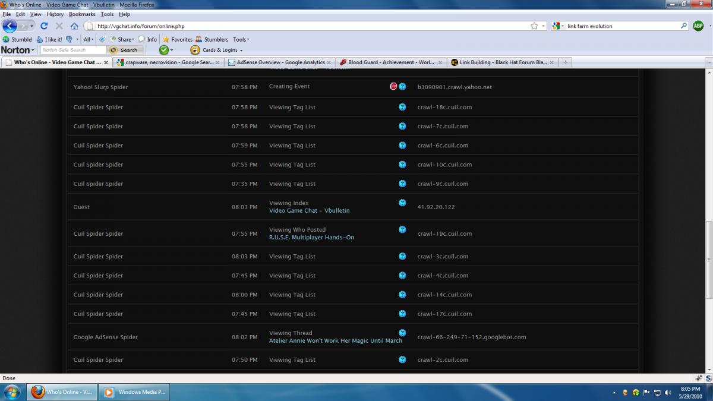This screenshot has height=401, width=713.
Task: Open StumbleUpon Stumblers
Action: coord(212,40)
